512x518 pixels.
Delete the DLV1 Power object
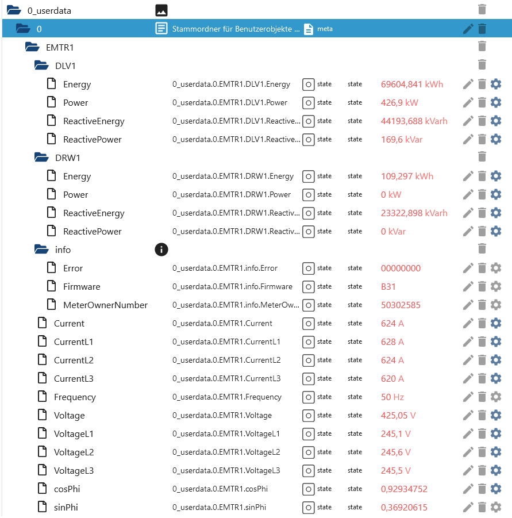(x=482, y=103)
